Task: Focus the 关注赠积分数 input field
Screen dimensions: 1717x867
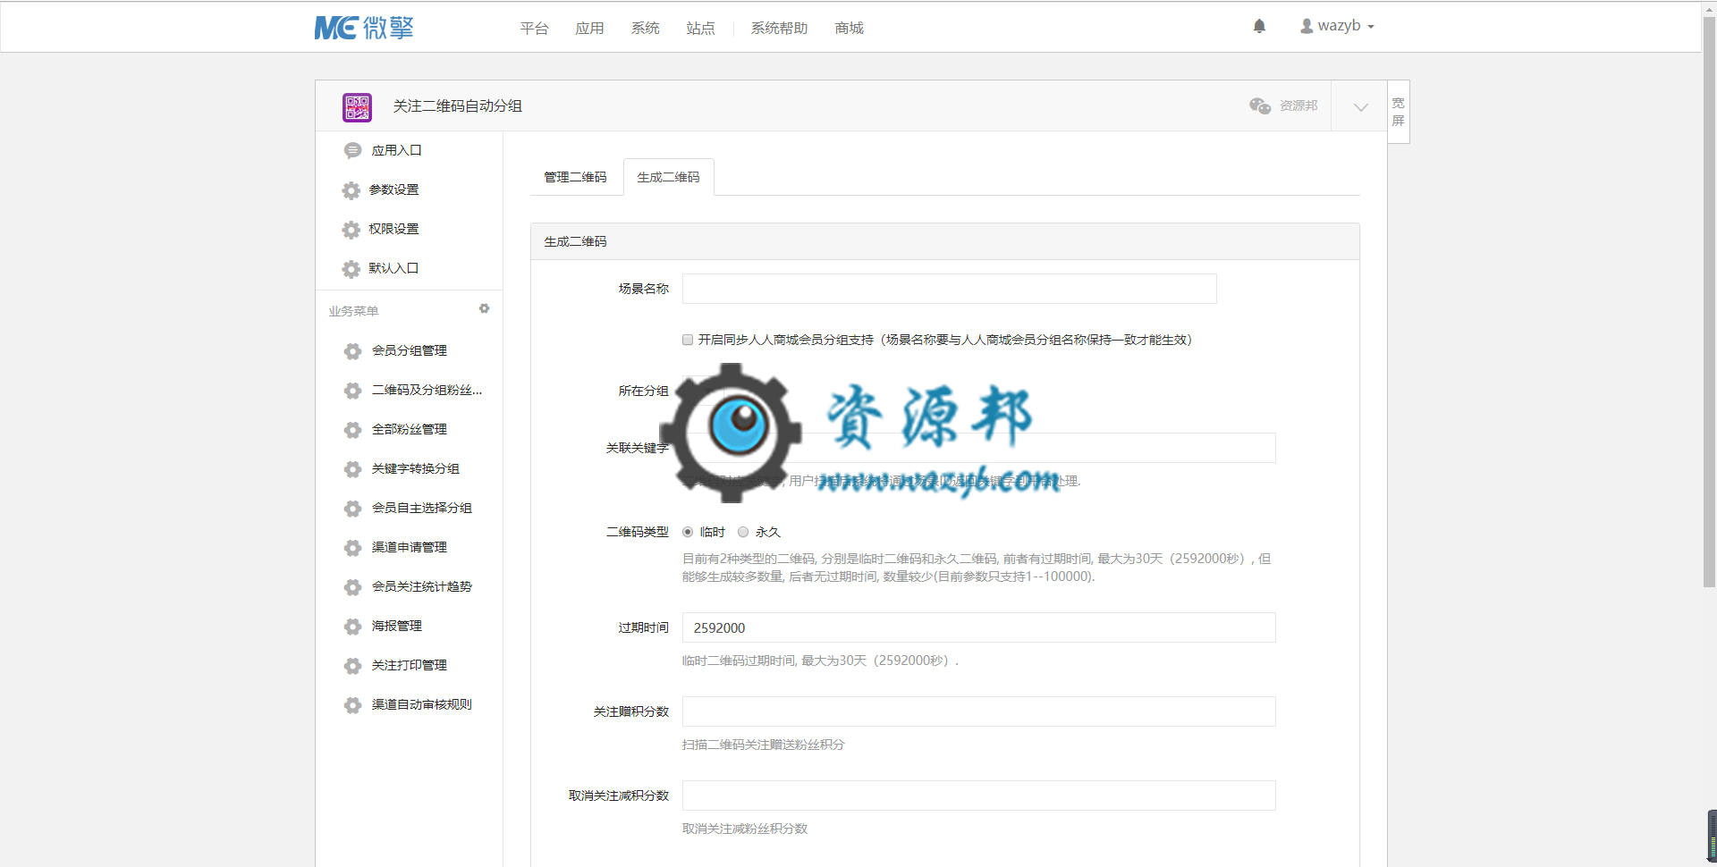Action: click(x=978, y=711)
